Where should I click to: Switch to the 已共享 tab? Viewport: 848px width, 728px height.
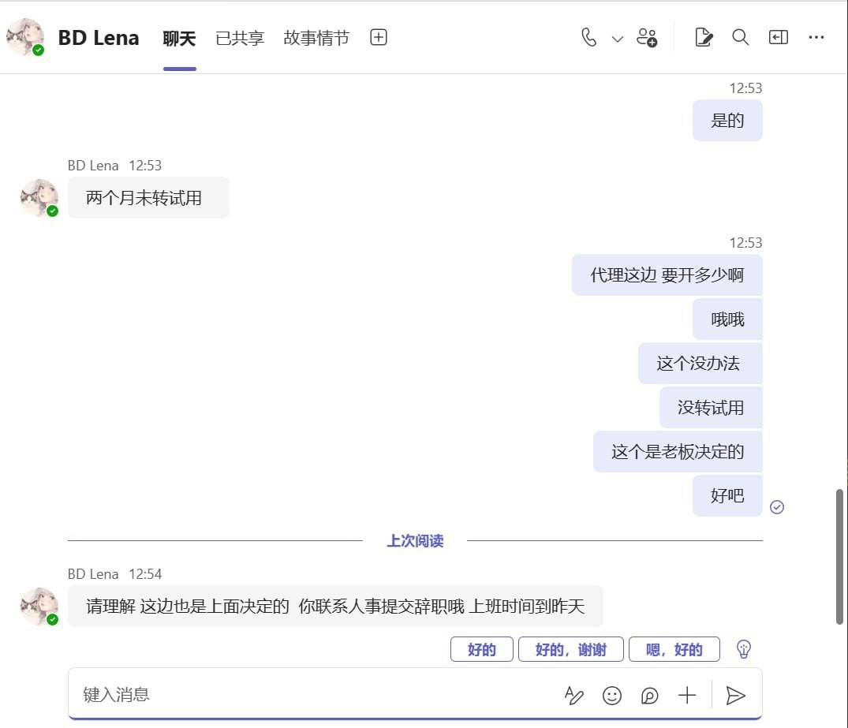coord(239,37)
